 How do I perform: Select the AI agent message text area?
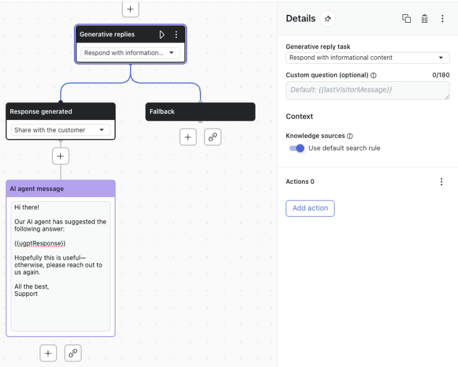[60, 266]
